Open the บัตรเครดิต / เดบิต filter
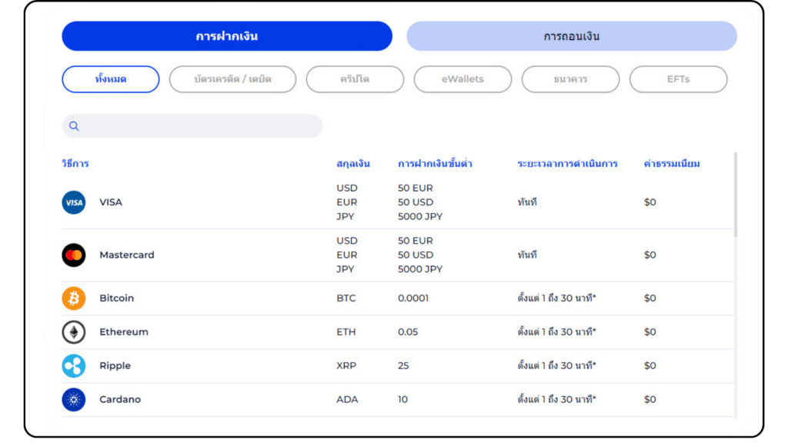Image resolution: width=788 pixels, height=443 pixels. click(232, 78)
